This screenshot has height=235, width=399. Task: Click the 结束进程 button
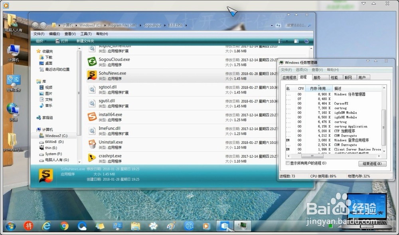tap(372, 164)
